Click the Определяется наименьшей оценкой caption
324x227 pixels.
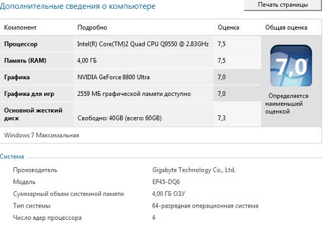pos(287,104)
